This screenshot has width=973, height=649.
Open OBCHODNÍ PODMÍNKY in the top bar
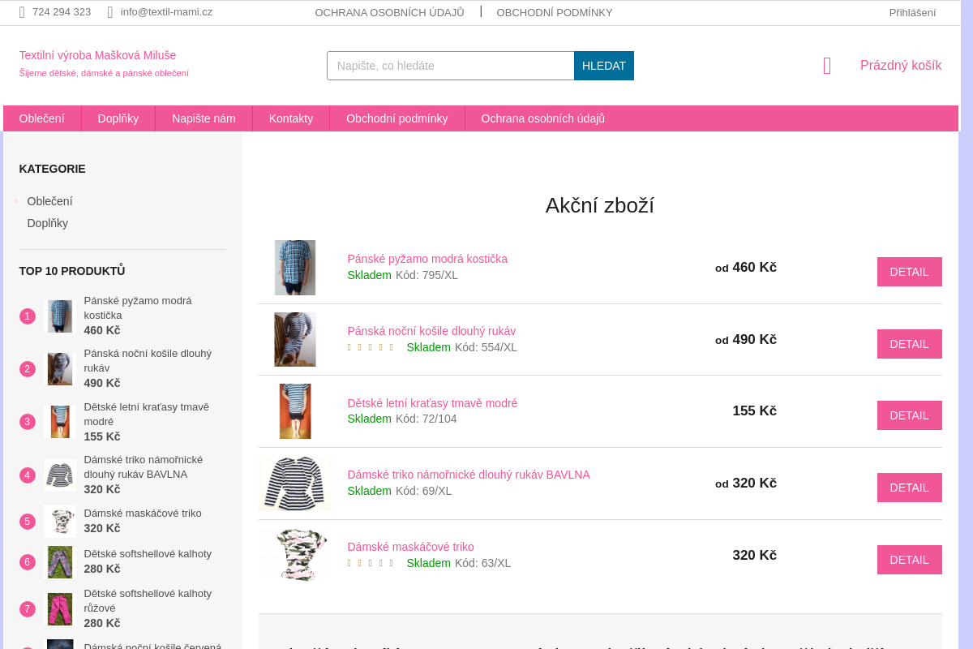pyautogui.click(x=555, y=12)
